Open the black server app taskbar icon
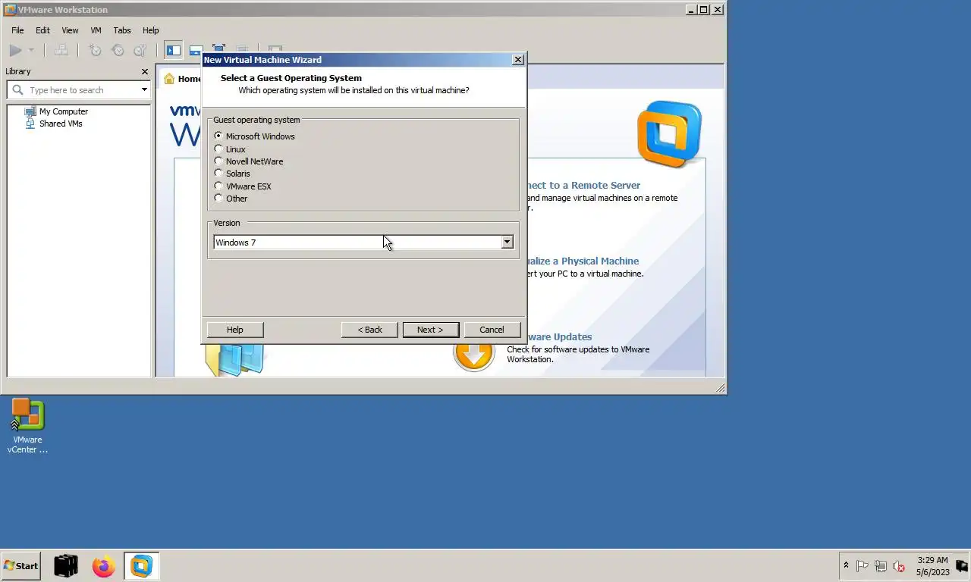Viewport: 971px width, 582px height. 66,565
